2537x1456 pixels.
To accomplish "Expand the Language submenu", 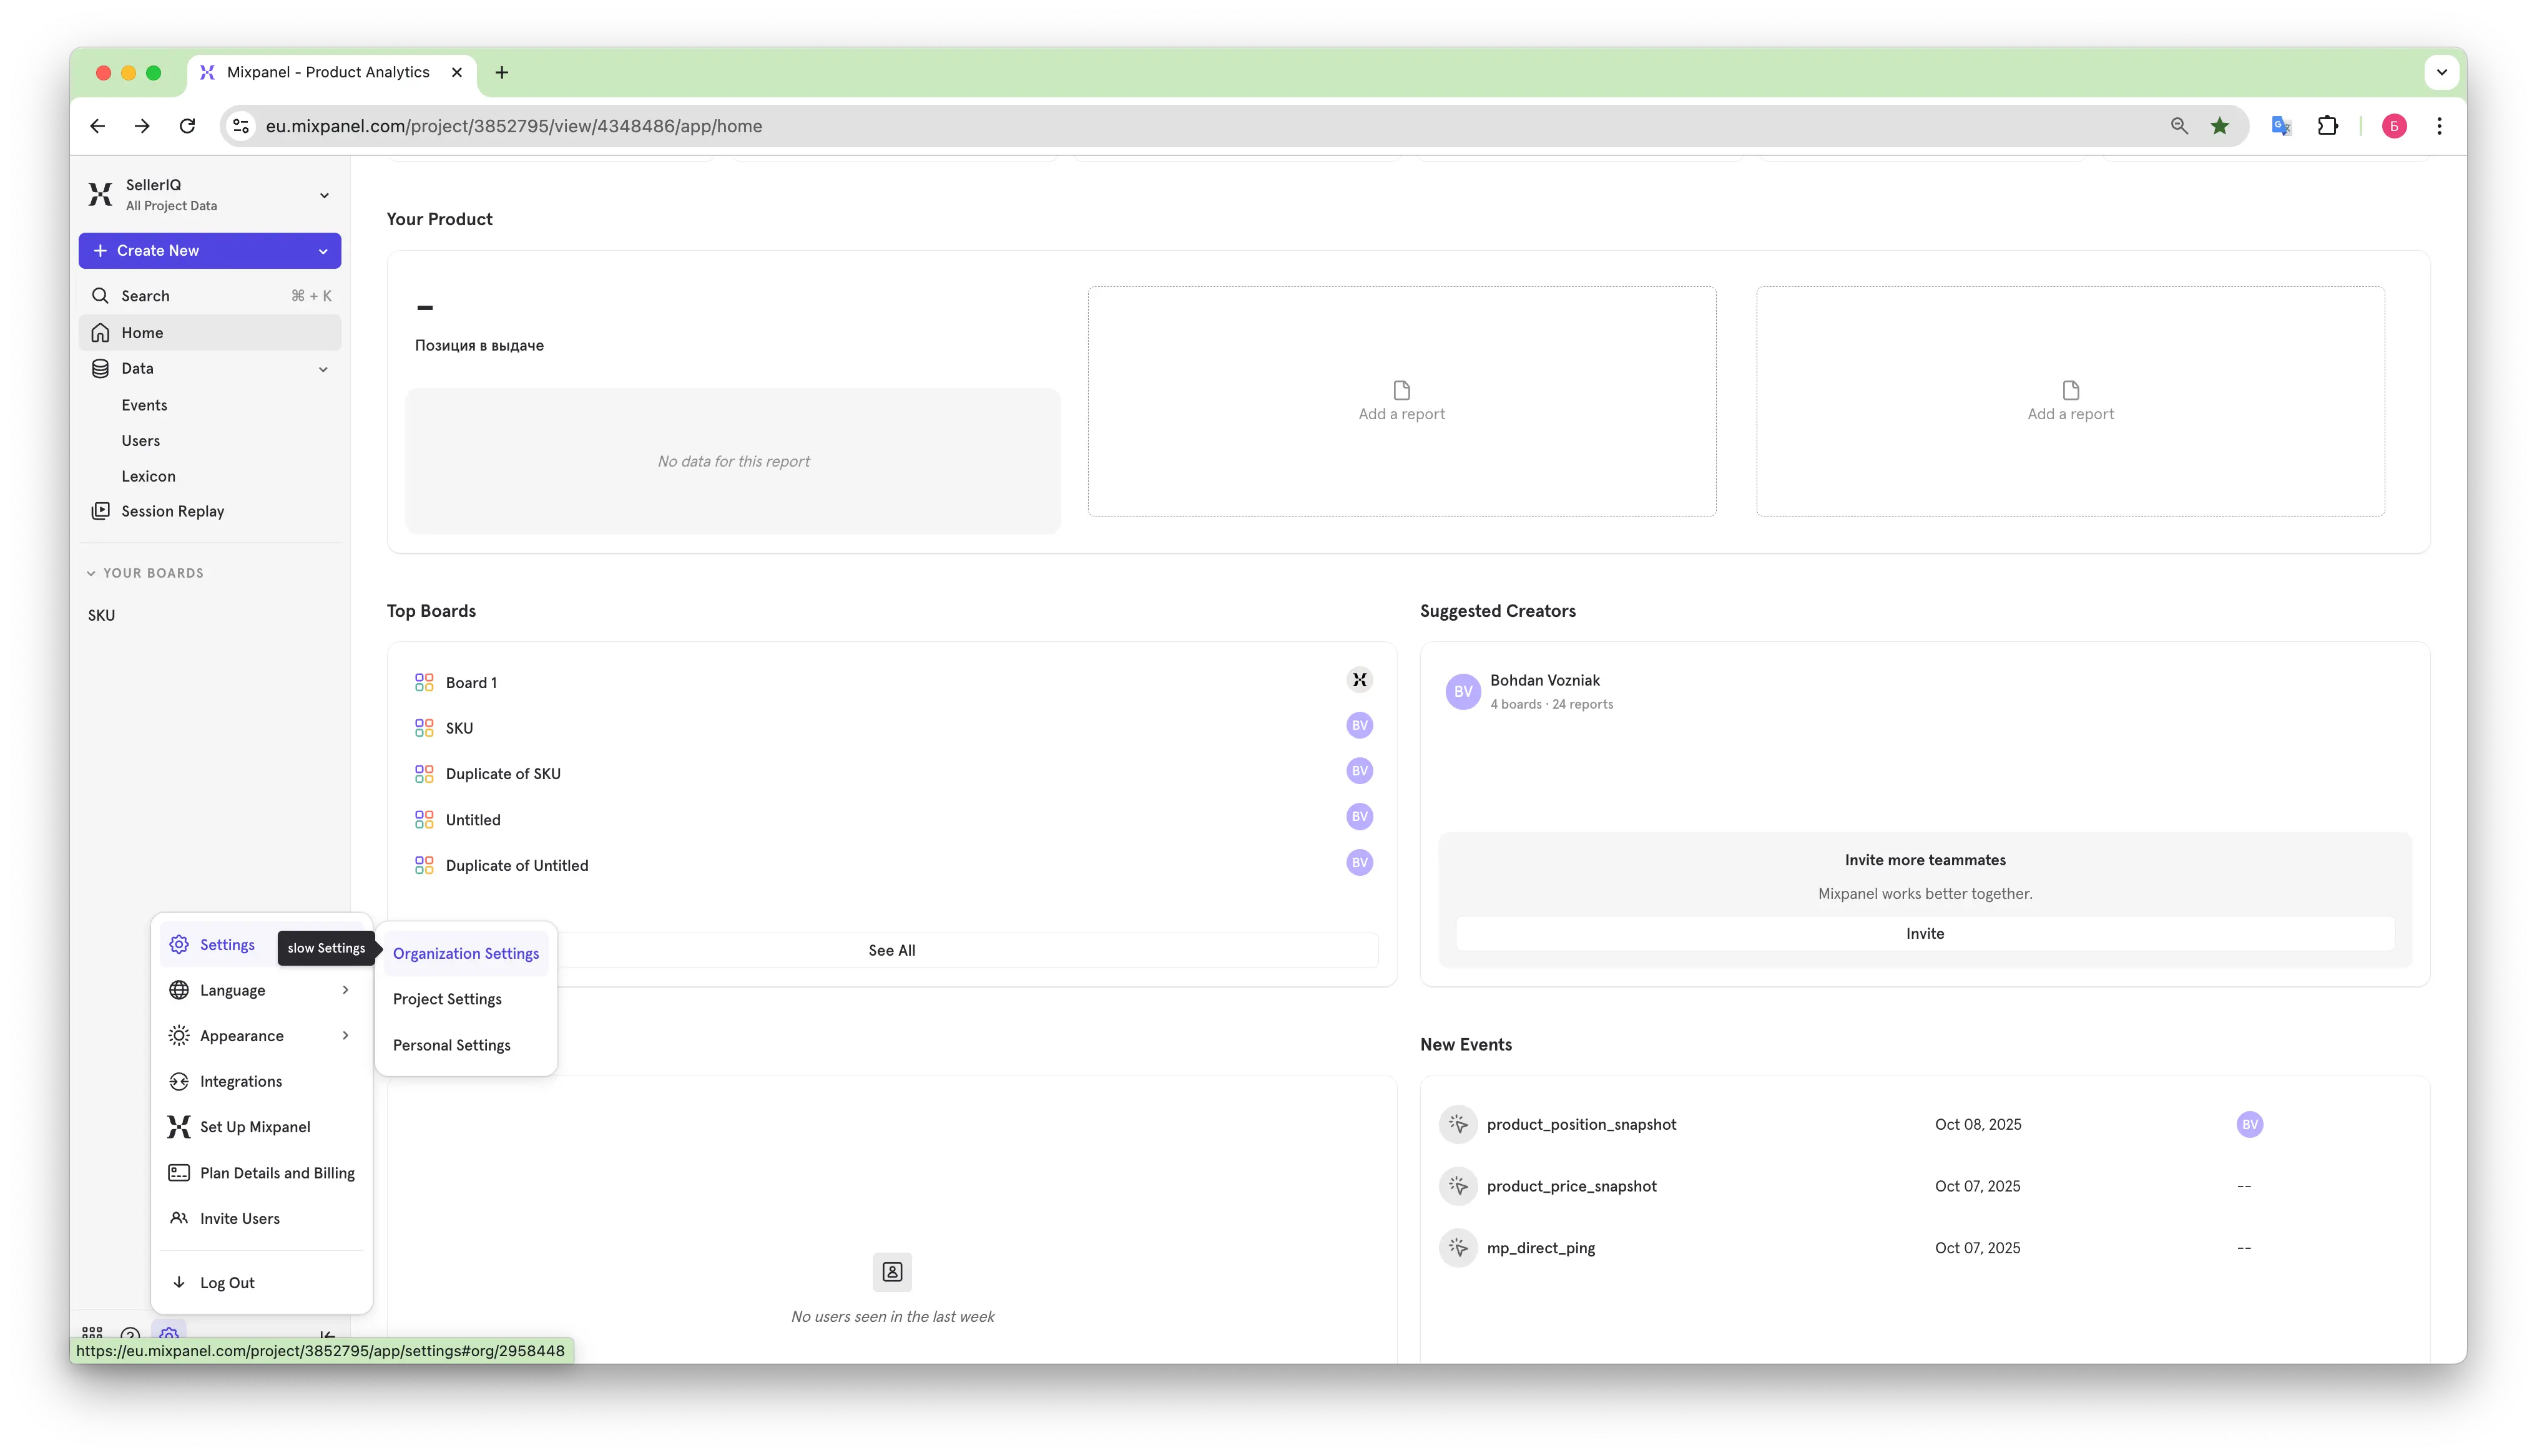I will pos(345,990).
